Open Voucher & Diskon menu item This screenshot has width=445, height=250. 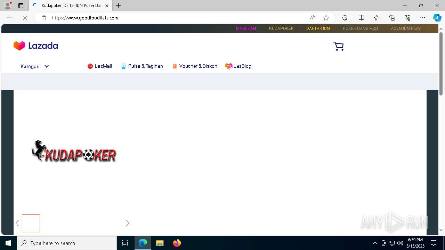click(x=194, y=66)
